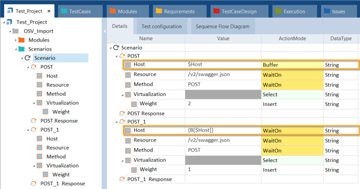The image size is (360, 189).
Task: Click the POST Response icon in details grid
Action: (122, 113)
